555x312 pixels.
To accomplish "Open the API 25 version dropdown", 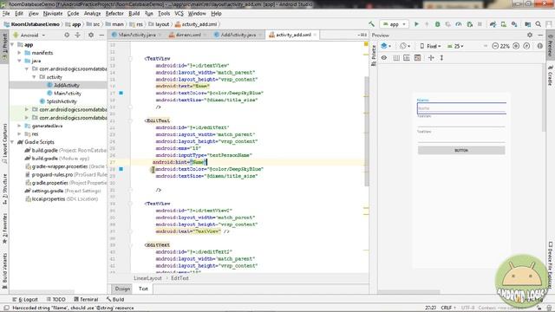I will [x=455, y=46].
